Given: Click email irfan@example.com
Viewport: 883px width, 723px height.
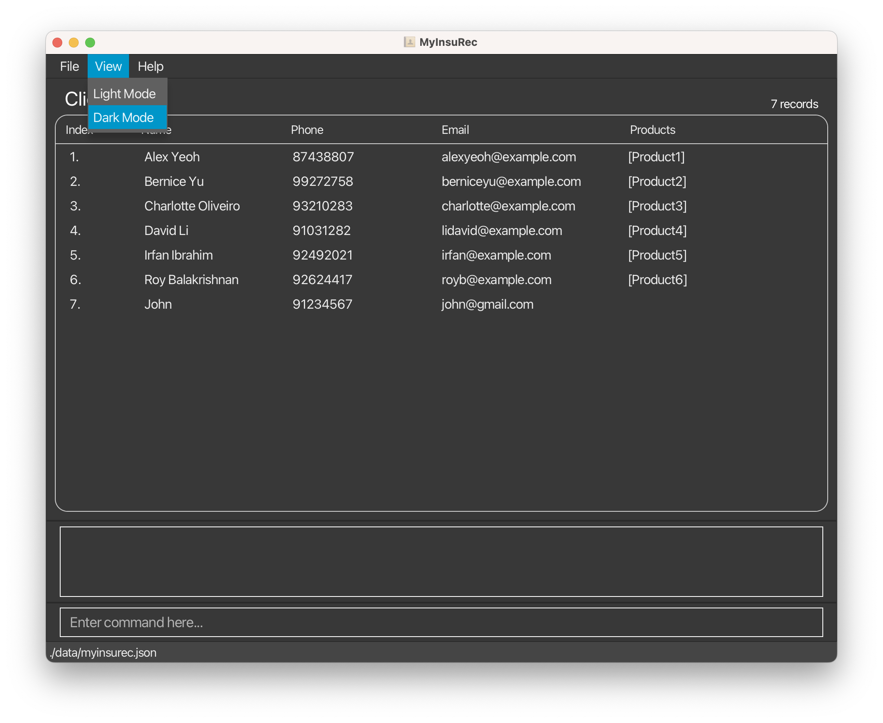Looking at the screenshot, I should tap(496, 255).
